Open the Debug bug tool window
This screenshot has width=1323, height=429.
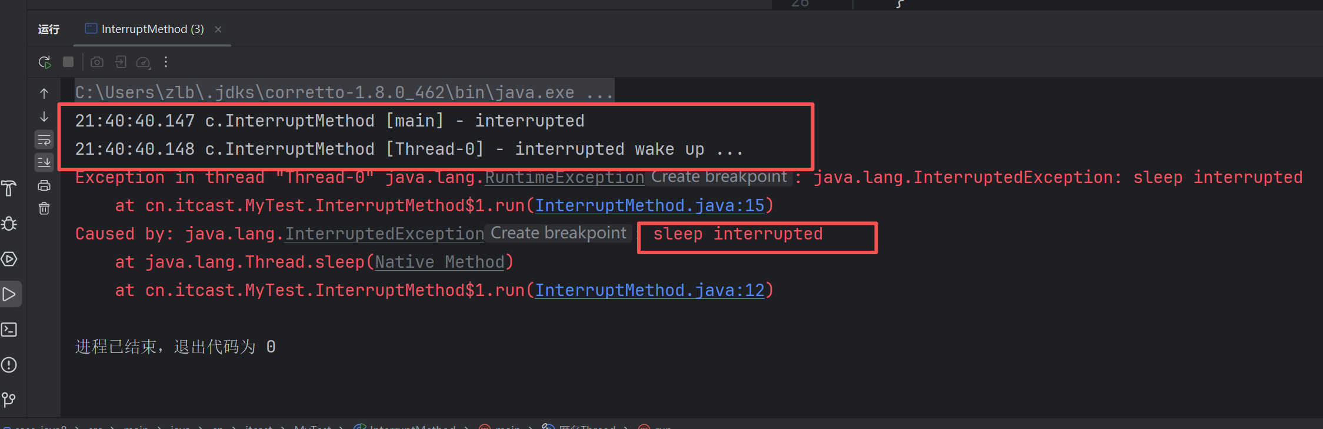(9, 224)
